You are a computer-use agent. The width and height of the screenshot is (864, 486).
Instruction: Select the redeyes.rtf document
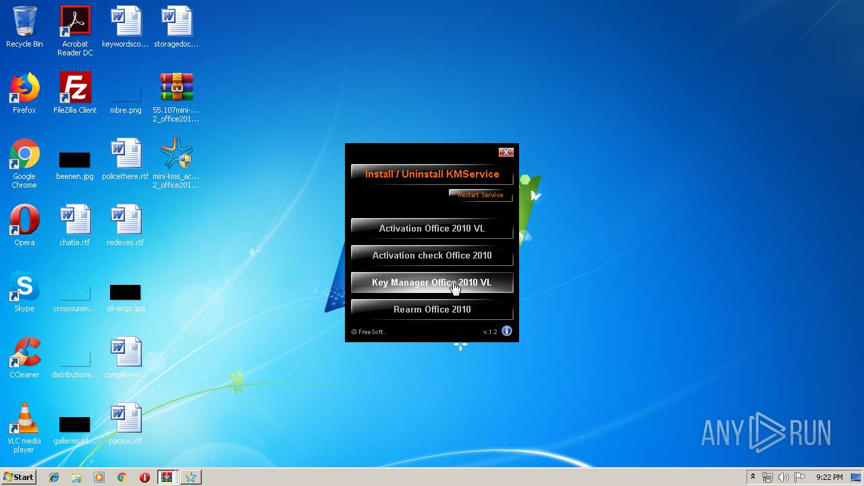[x=126, y=225]
